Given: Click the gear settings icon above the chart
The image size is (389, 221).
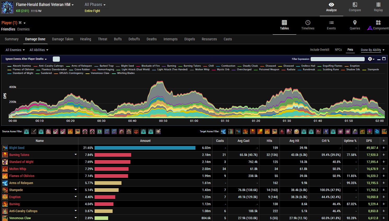Looking at the screenshot, I should [370, 59].
